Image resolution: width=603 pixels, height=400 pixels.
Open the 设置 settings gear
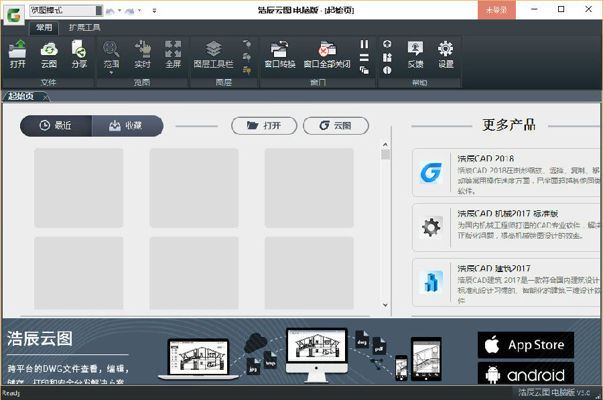click(446, 54)
